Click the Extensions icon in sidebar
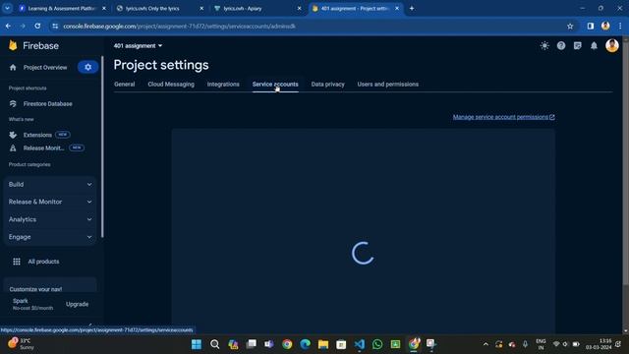 (13, 135)
